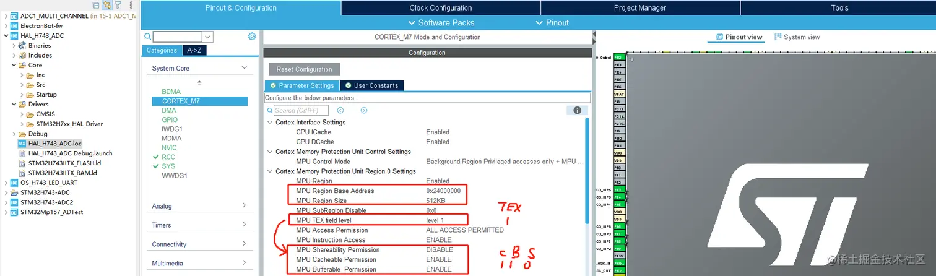This screenshot has height=276, width=936.
Task: Click the ElectronBot-fw project icon
Action: coord(14,26)
